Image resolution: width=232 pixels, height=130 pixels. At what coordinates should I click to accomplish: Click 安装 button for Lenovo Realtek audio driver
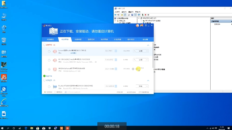pyautogui.click(x=140, y=51)
